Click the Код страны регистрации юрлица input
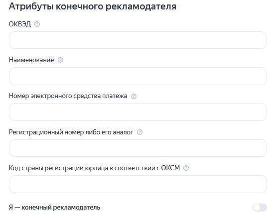The image size is (276, 218). coord(138,184)
